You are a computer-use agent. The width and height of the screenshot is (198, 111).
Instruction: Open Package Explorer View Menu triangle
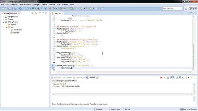click(x=40, y=13)
